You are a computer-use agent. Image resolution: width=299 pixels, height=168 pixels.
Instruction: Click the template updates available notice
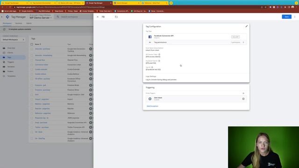(x=20, y=29)
